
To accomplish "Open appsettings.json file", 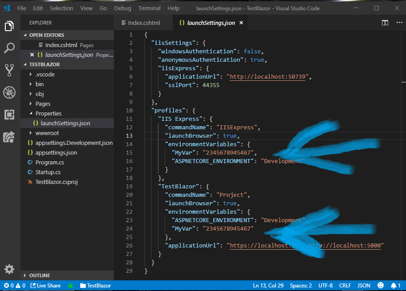I will point(67,153).
